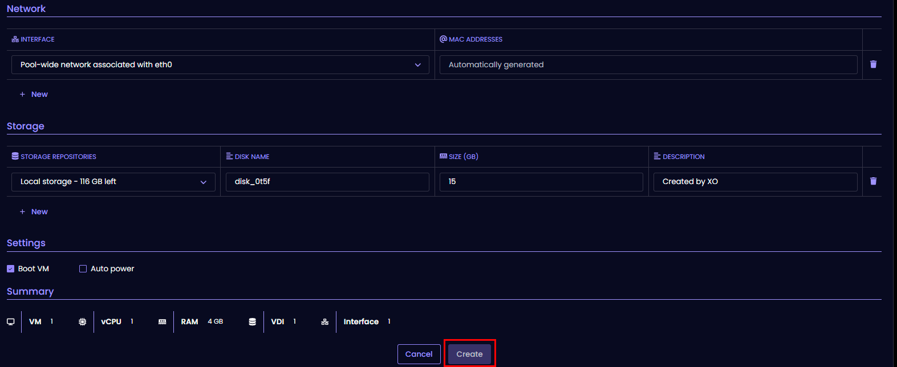Click the Created by XO description field
Screen dimensions: 897x367
[755, 182]
